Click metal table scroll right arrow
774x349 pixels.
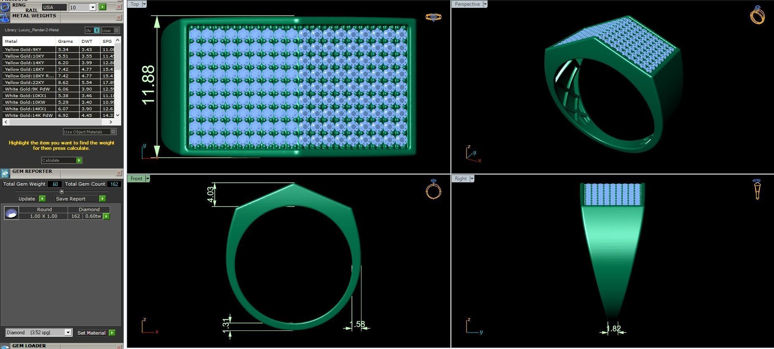[x=110, y=122]
